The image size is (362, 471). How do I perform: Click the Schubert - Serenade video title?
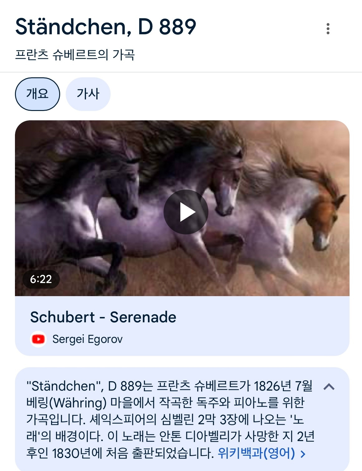103,317
